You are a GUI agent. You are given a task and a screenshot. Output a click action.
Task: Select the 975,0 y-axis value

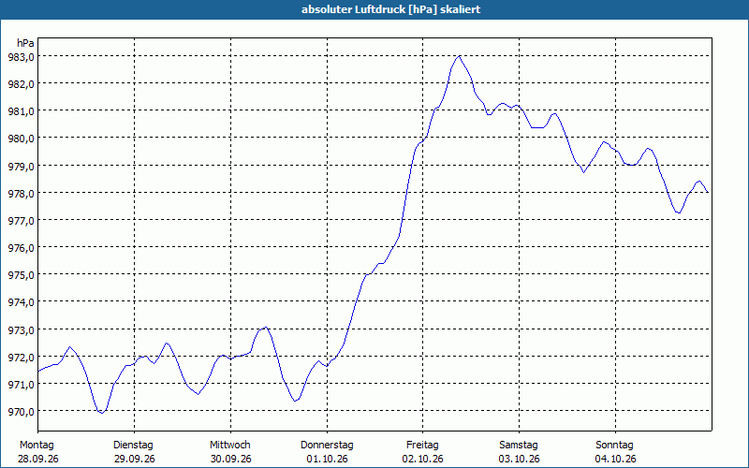(22, 275)
